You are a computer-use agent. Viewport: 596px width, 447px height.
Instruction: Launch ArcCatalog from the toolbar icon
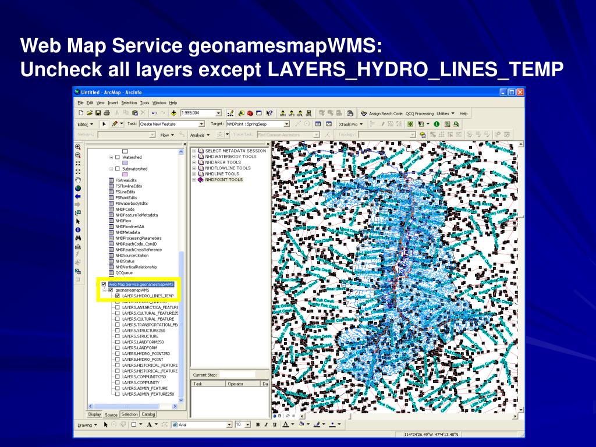coord(241,113)
